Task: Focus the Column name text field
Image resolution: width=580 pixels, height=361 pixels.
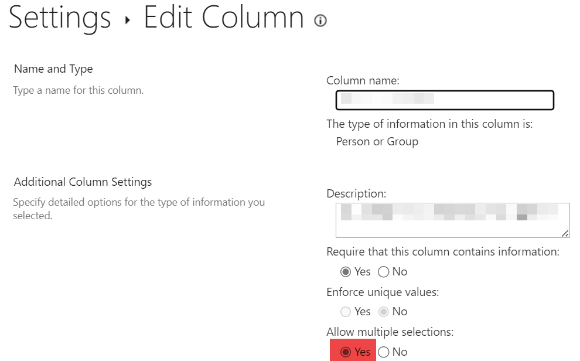Action: (x=445, y=100)
